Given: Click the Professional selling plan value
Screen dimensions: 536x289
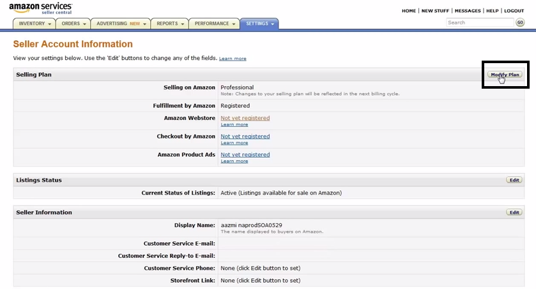Looking at the screenshot, I should [237, 87].
